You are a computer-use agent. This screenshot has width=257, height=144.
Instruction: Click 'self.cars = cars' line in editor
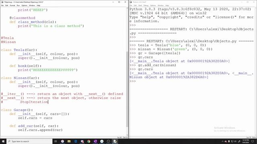tap(35, 118)
